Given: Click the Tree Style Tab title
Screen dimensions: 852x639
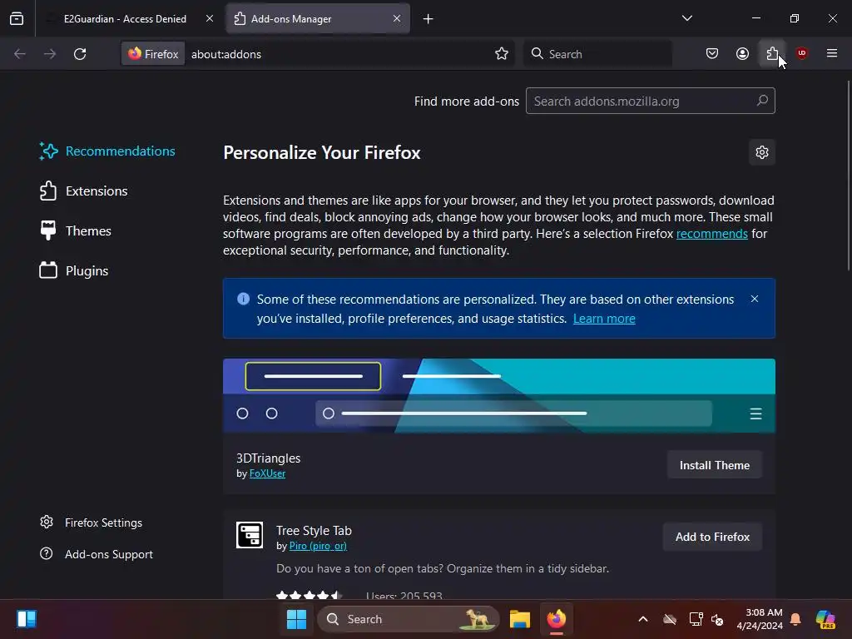Looking at the screenshot, I should coord(314,530).
